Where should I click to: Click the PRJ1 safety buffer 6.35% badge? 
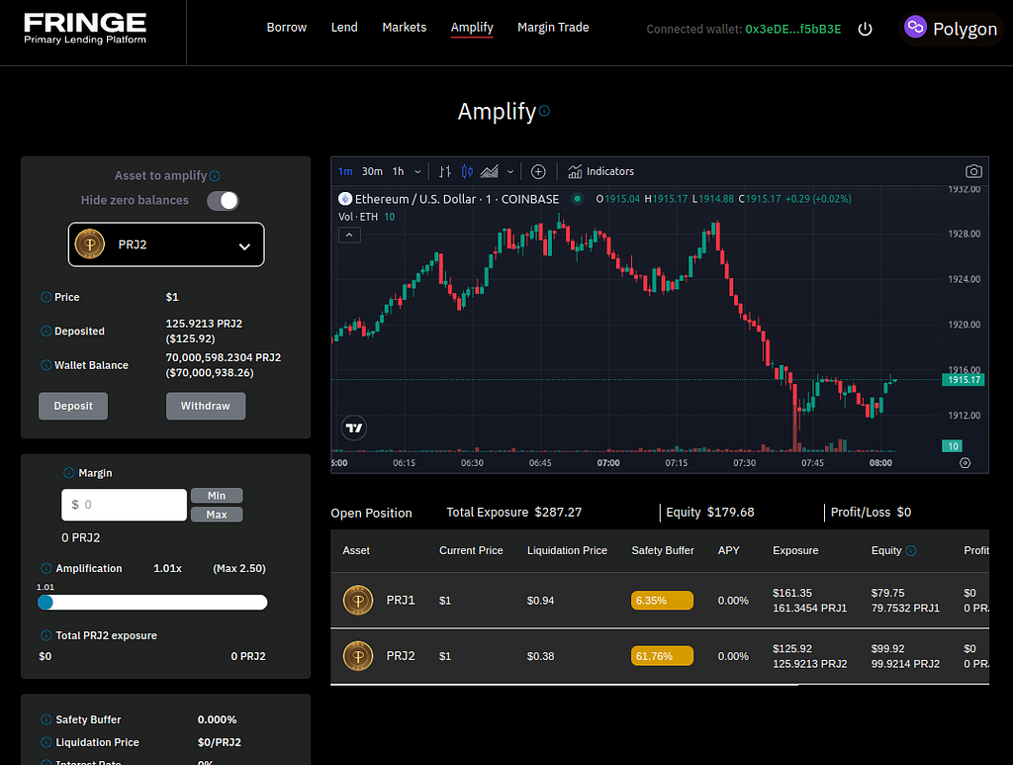pos(662,601)
